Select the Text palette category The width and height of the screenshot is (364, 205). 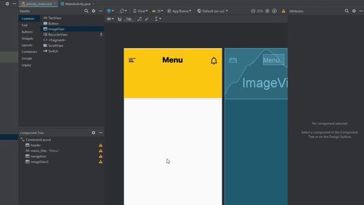(x=24, y=25)
